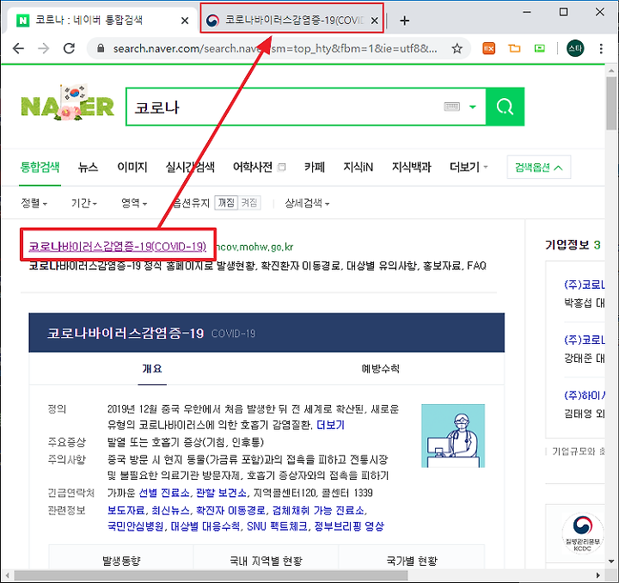Click the doctor illustration thumbnail
The image size is (619, 583).
point(453,436)
